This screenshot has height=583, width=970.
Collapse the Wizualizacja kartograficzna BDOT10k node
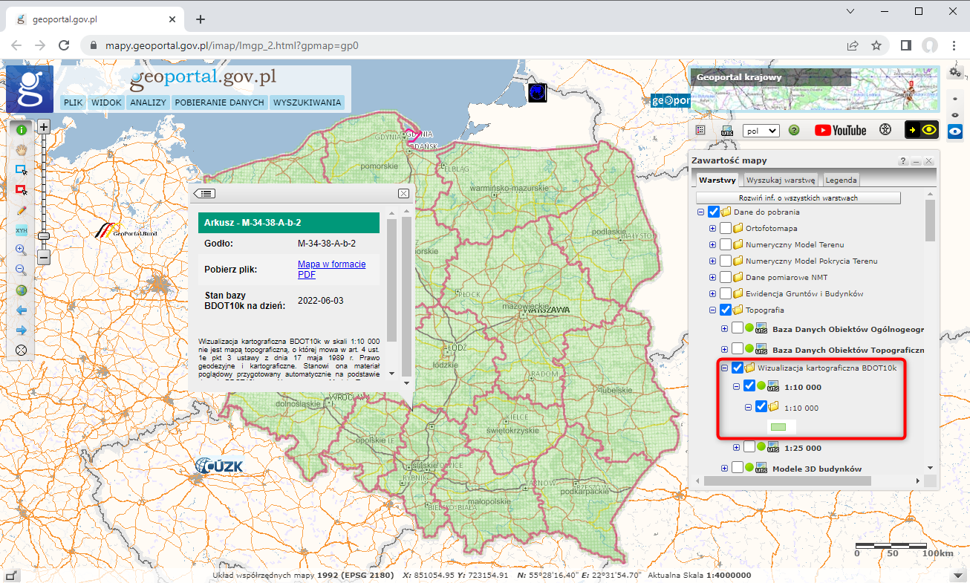click(724, 366)
